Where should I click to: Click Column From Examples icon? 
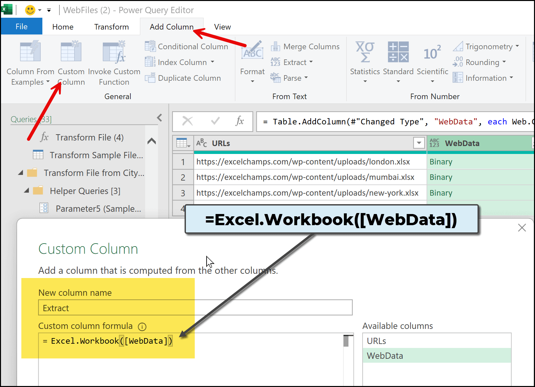point(30,52)
